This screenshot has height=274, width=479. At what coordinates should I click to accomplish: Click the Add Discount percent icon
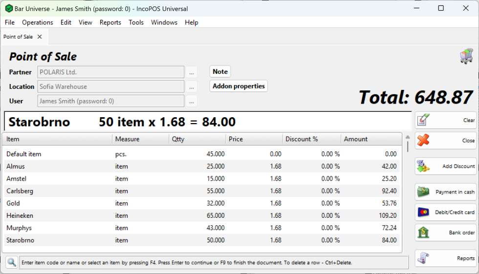423,166
